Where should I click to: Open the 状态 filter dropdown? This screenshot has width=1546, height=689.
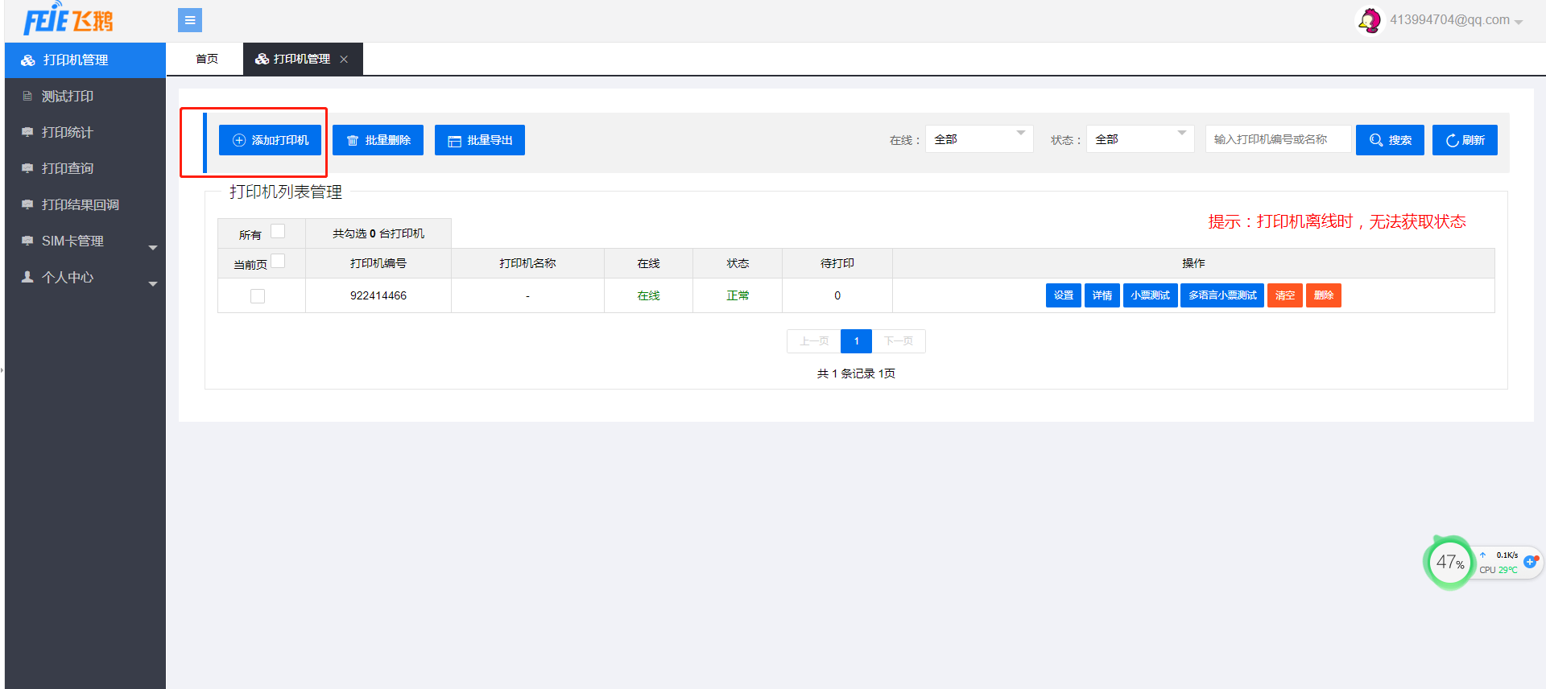[1139, 139]
